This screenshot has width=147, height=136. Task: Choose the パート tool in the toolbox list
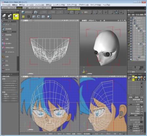pos(9,25)
